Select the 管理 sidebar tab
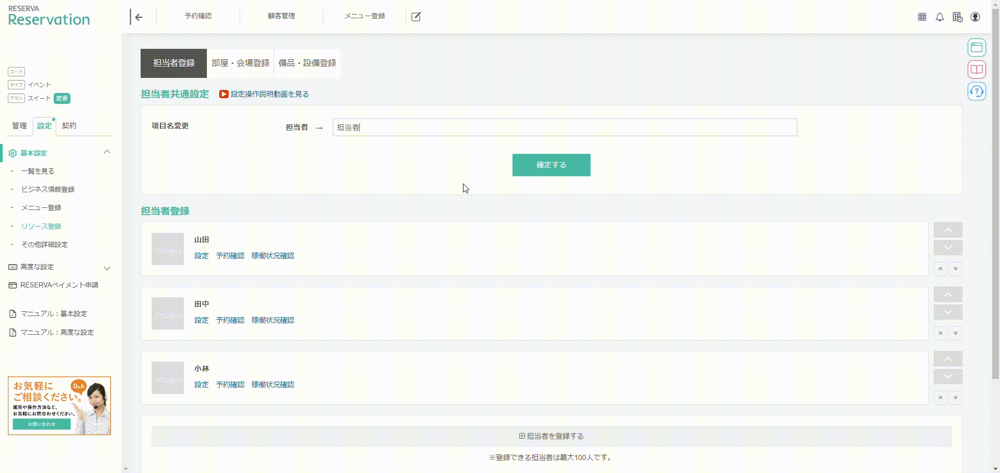1000x473 pixels. [19, 126]
